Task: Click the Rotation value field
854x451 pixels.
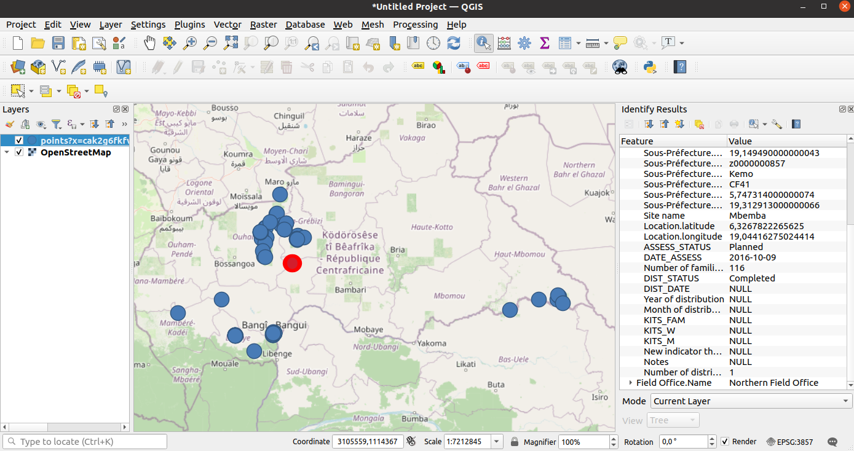Action: [682, 441]
